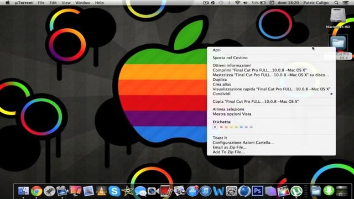The width and height of the screenshot is (354, 199).
Task: Open the Edit menu
Action: pos(53,3)
